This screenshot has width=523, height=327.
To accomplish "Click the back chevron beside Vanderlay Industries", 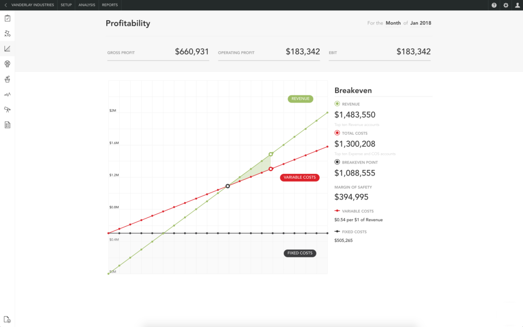I will [x=5, y=5].
